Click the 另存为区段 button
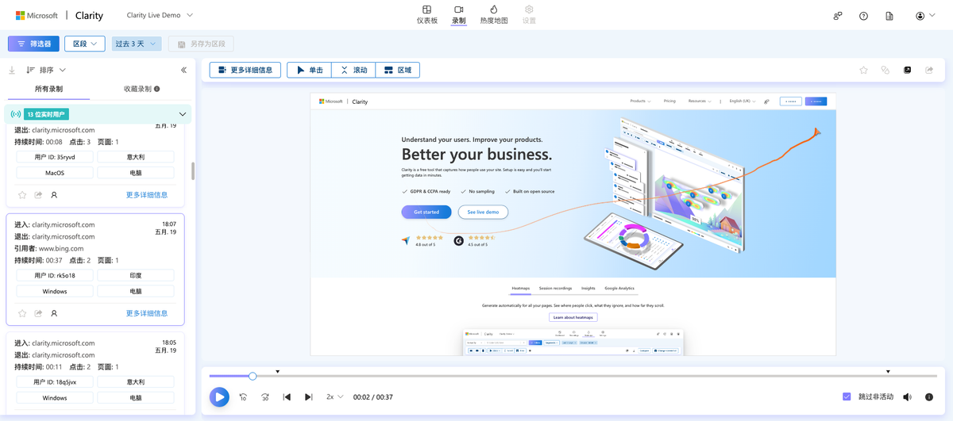953x421 pixels. pyautogui.click(x=200, y=44)
